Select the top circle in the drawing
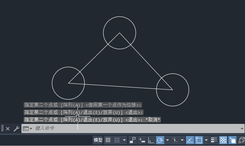This screenshot has height=146, width=245. [x=120, y=17]
